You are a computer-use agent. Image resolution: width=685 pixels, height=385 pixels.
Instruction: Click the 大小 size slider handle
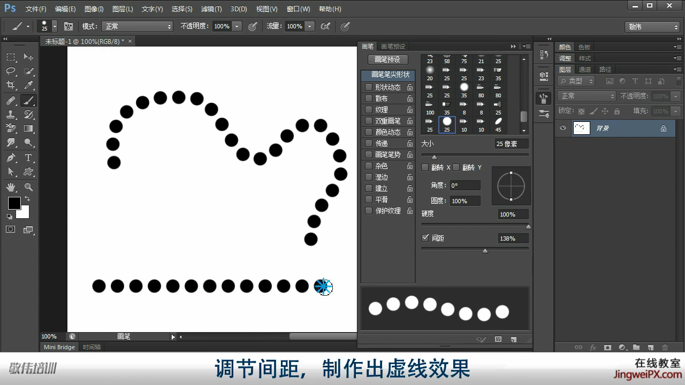click(x=434, y=157)
